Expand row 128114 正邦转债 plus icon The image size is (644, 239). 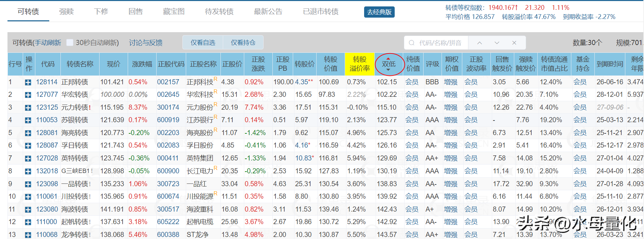[28, 82]
